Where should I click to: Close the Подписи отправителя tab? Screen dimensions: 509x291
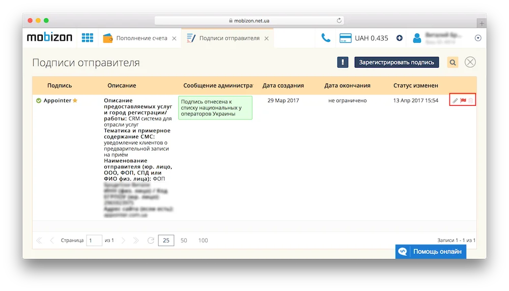[x=267, y=38]
